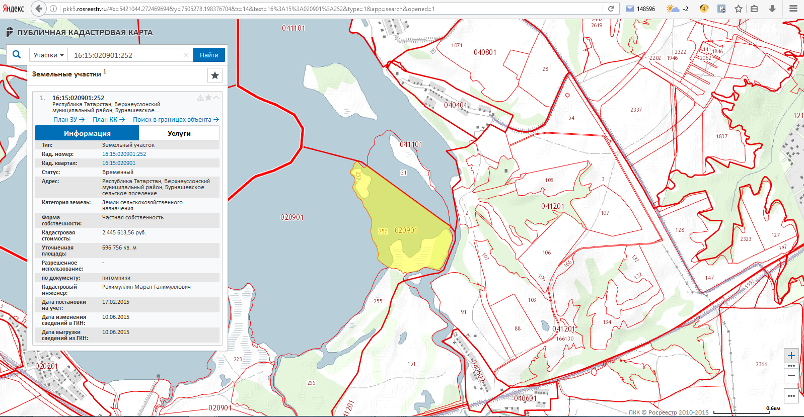The width and height of the screenshot is (804, 417).
Task: Click map parcel labeled 1837
Action: coord(722,136)
